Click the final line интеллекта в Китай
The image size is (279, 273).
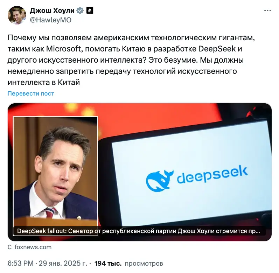click(x=44, y=82)
